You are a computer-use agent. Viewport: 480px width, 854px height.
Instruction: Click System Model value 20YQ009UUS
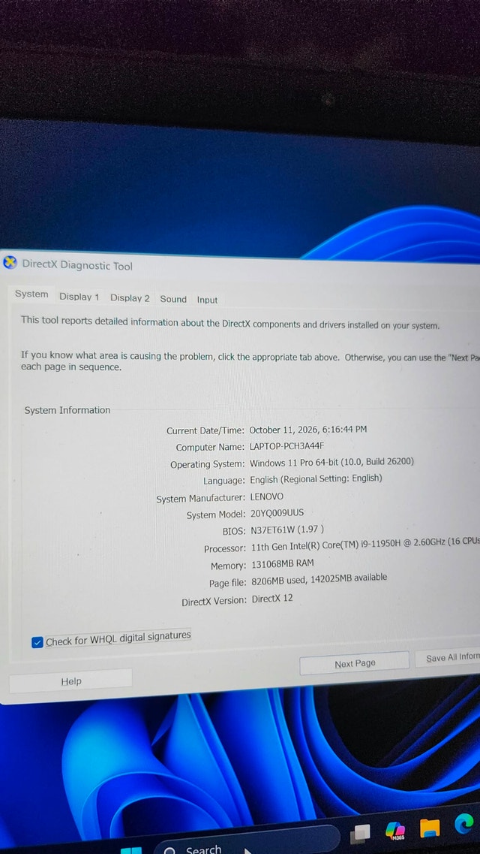(277, 513)
